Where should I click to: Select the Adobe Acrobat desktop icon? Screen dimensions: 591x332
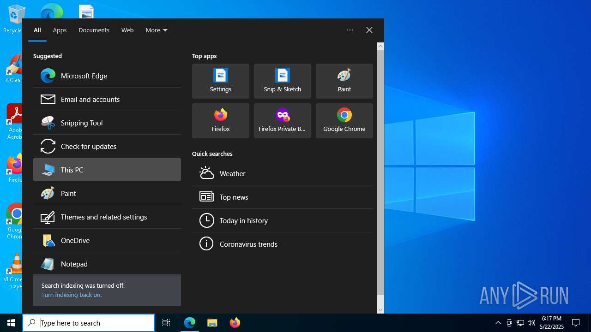14,122
